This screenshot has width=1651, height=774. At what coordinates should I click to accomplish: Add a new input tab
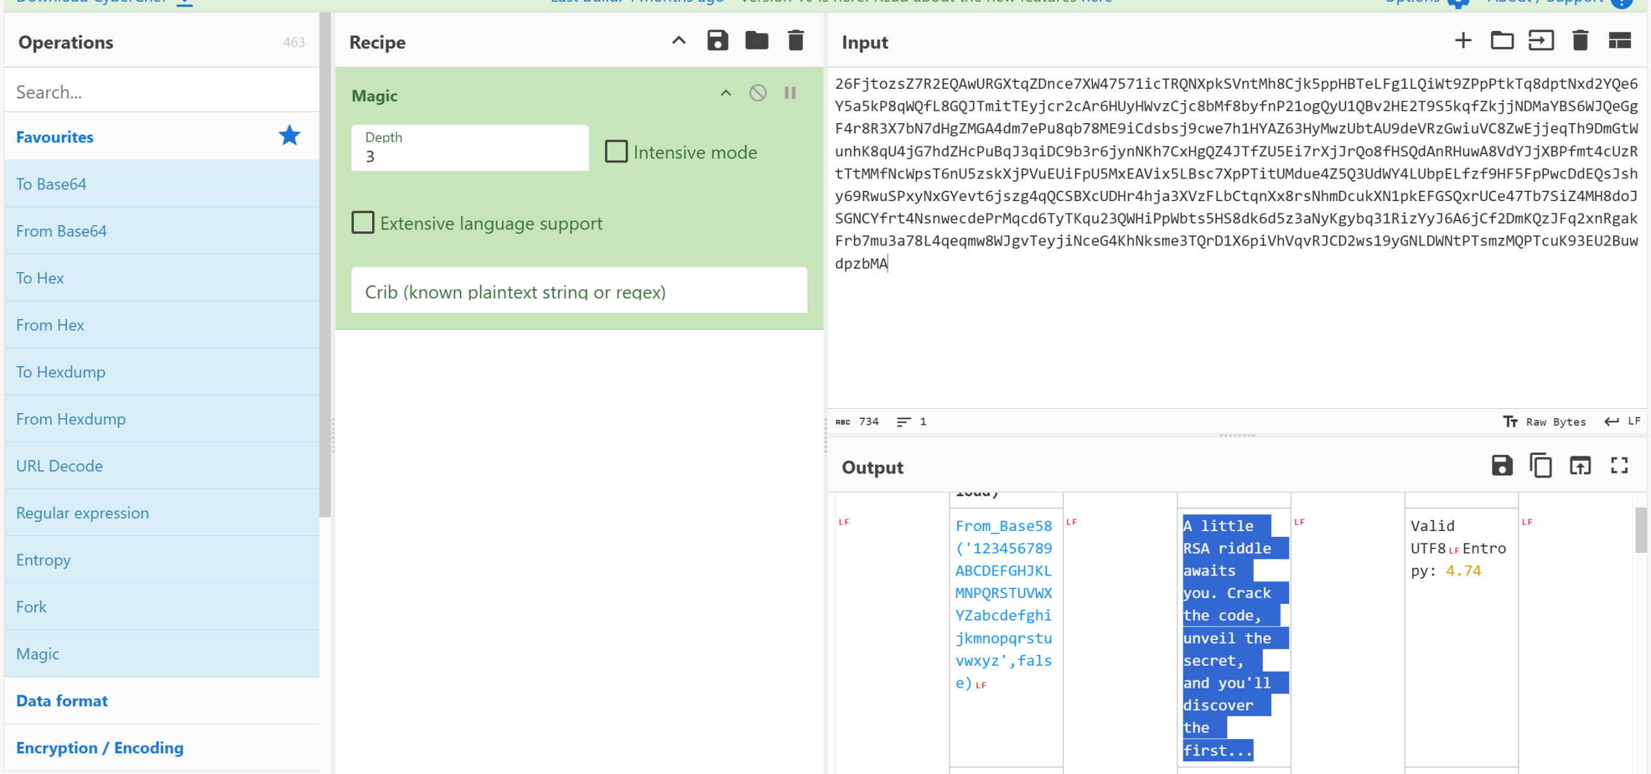(x=1463, y=41)
